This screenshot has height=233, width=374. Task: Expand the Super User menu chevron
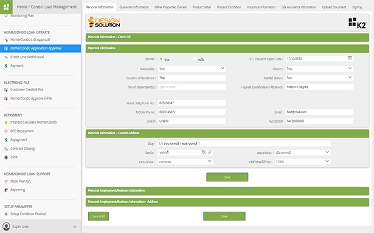point(75,226)
